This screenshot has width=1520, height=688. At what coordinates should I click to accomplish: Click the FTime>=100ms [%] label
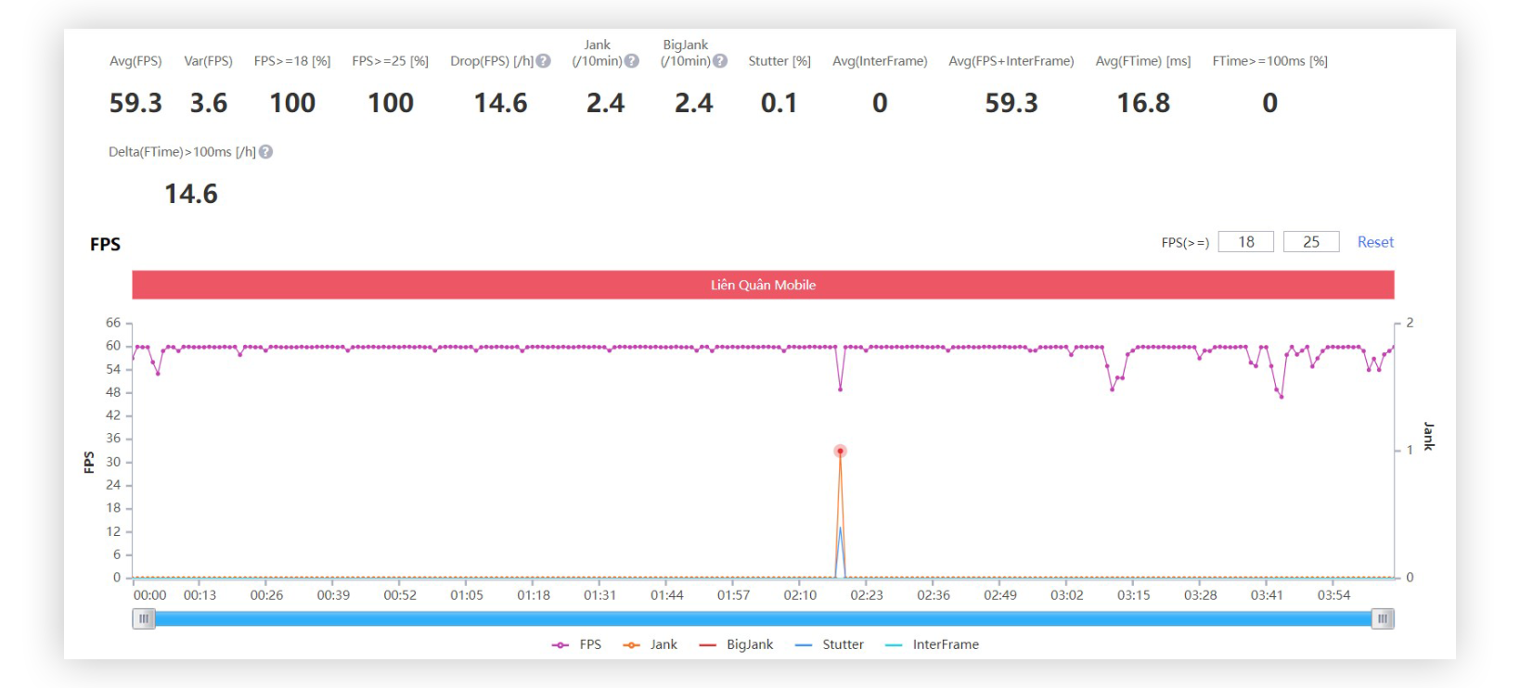pos(1269,61)
